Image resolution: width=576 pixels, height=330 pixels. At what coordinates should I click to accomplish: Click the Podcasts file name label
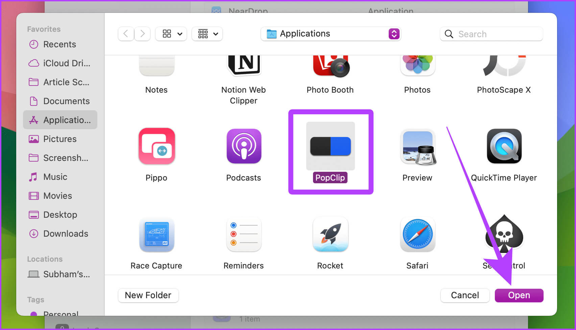244,178
